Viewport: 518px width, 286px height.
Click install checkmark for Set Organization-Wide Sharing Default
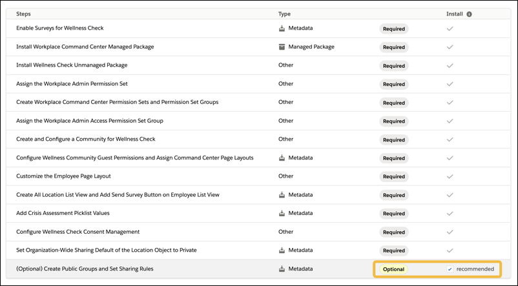click(x=450, y=250)
